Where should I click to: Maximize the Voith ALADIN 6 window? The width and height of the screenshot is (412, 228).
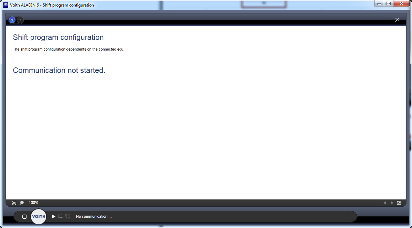(x=388, y=4)
